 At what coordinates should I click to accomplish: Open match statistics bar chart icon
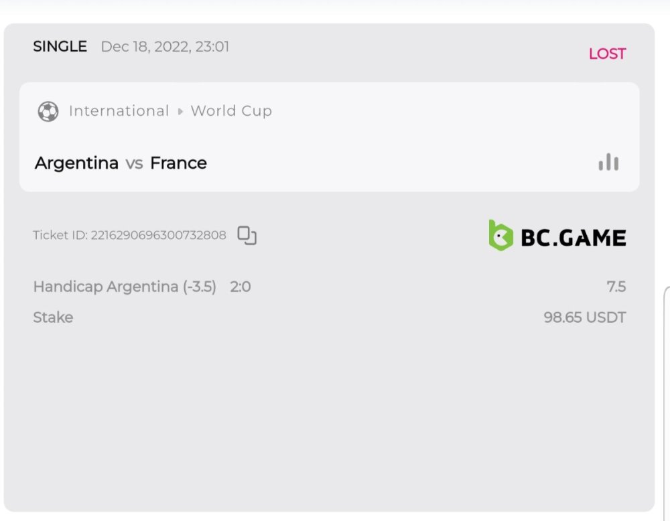(608, 162)
